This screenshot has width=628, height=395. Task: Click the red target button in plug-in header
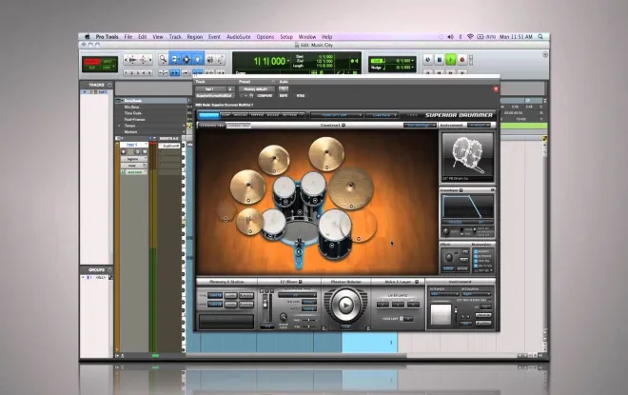pyautogui.click(x=496, y=89)
